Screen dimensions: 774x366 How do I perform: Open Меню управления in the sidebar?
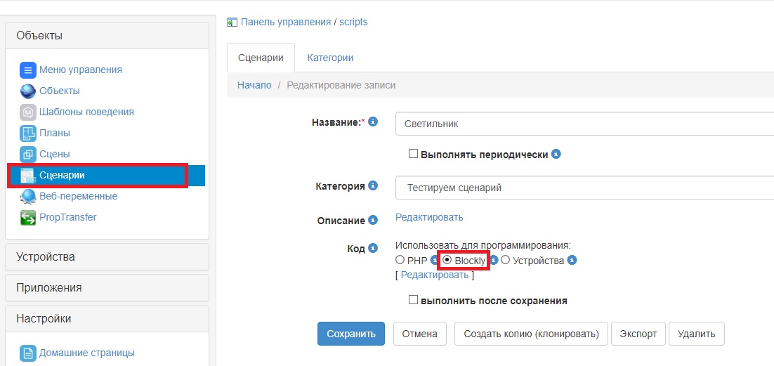(x=81, y=70)
